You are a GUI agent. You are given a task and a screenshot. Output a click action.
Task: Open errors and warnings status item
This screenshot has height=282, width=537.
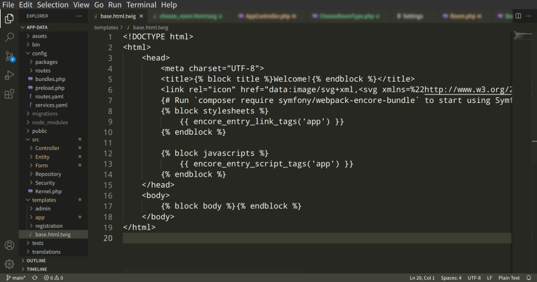coord(54,278)
